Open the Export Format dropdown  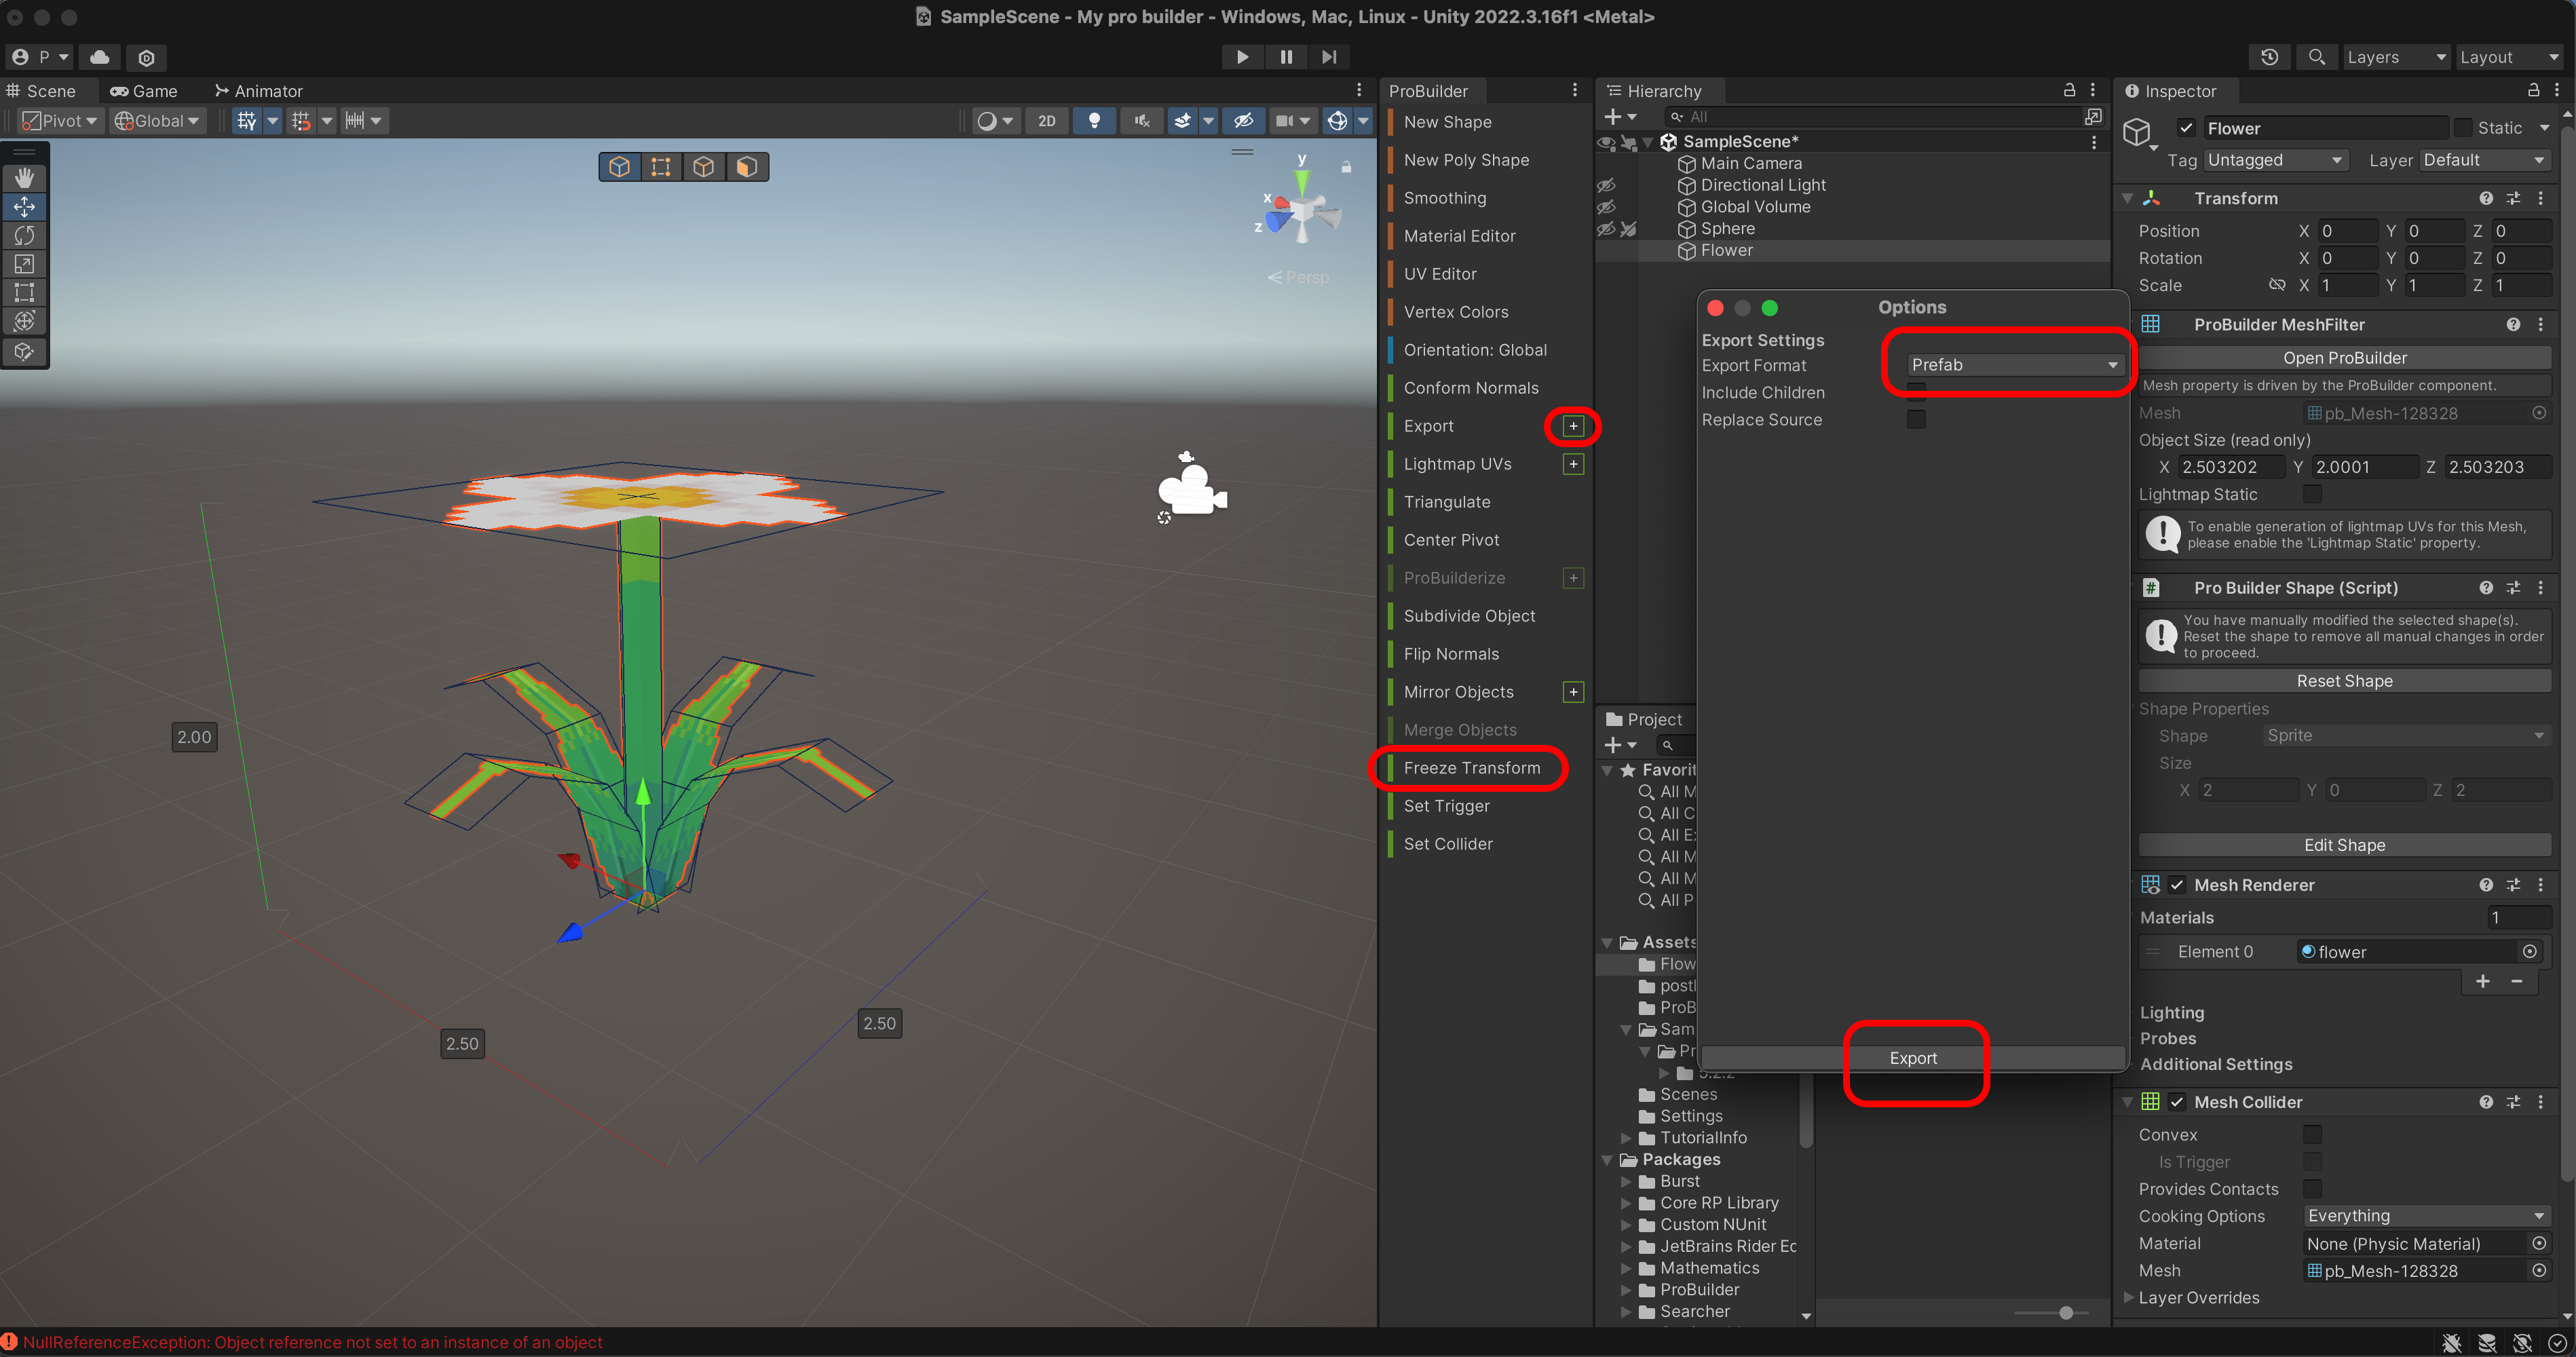2013,365
